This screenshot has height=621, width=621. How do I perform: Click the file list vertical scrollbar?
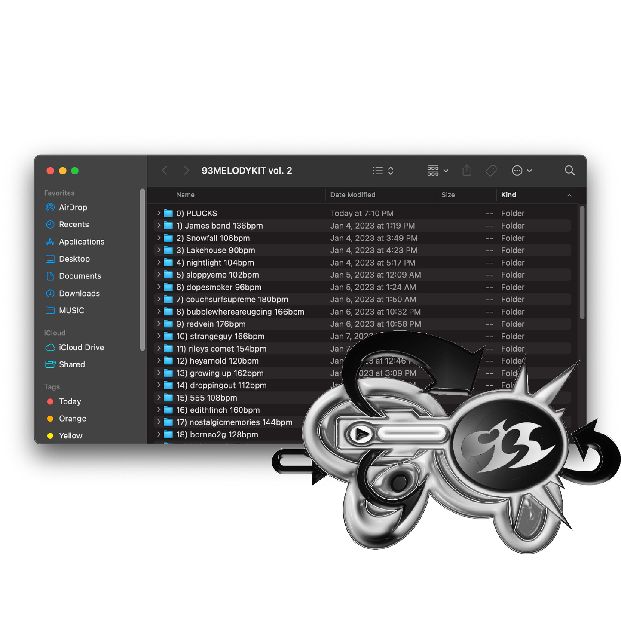click(x=582, y=262)
